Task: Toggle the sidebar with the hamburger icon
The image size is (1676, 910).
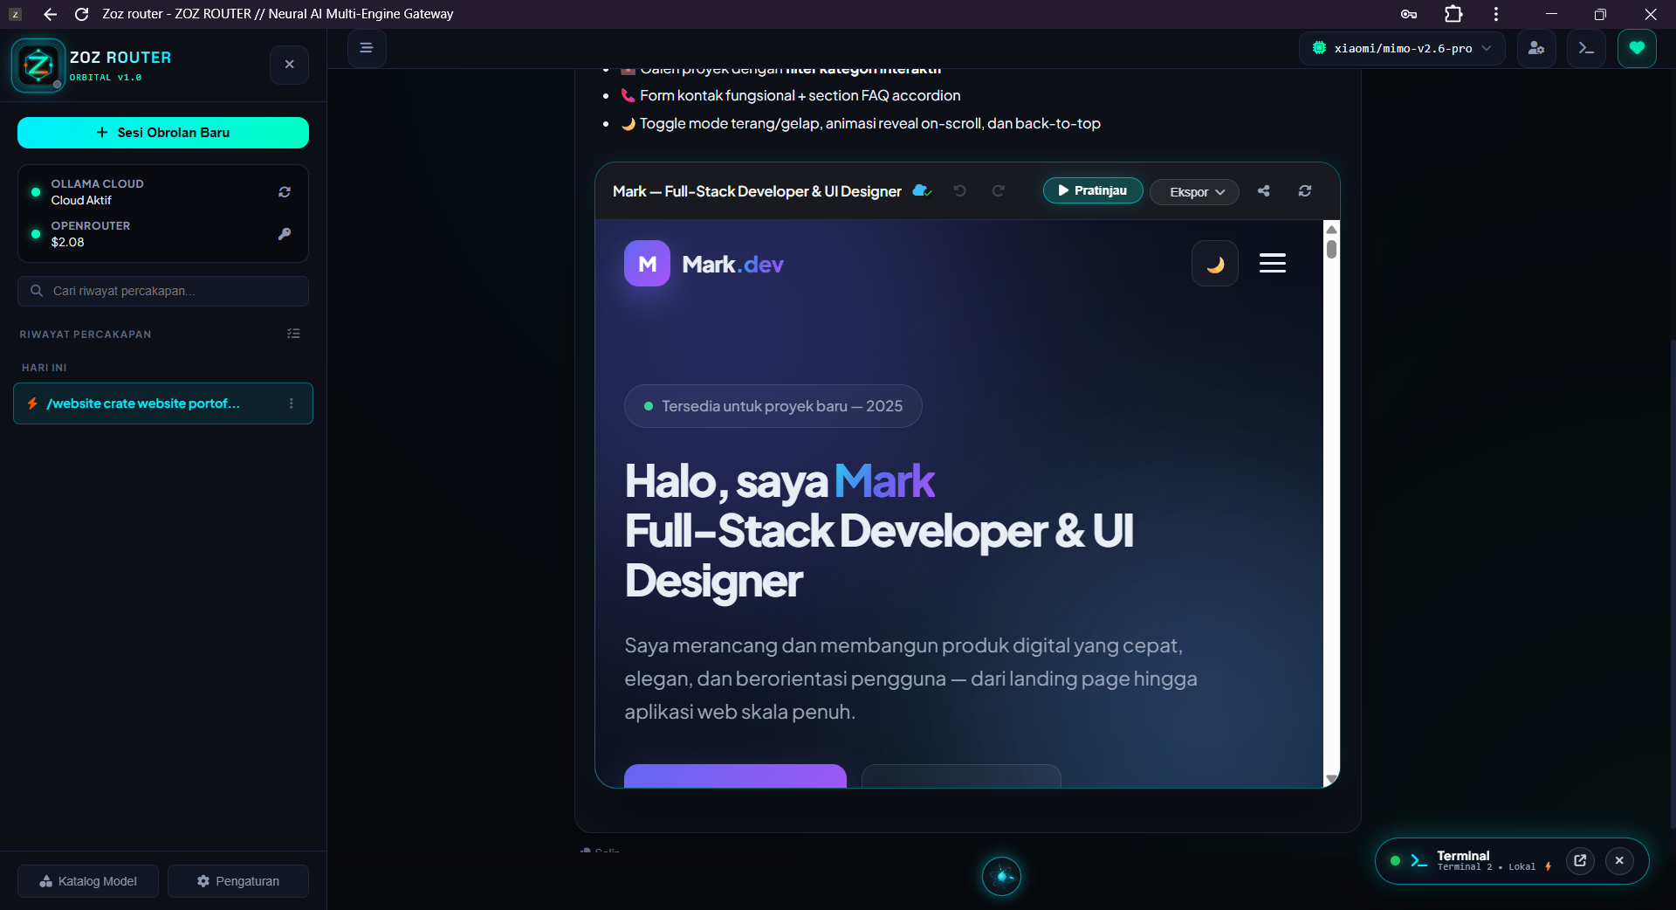Action: point(367,48)
